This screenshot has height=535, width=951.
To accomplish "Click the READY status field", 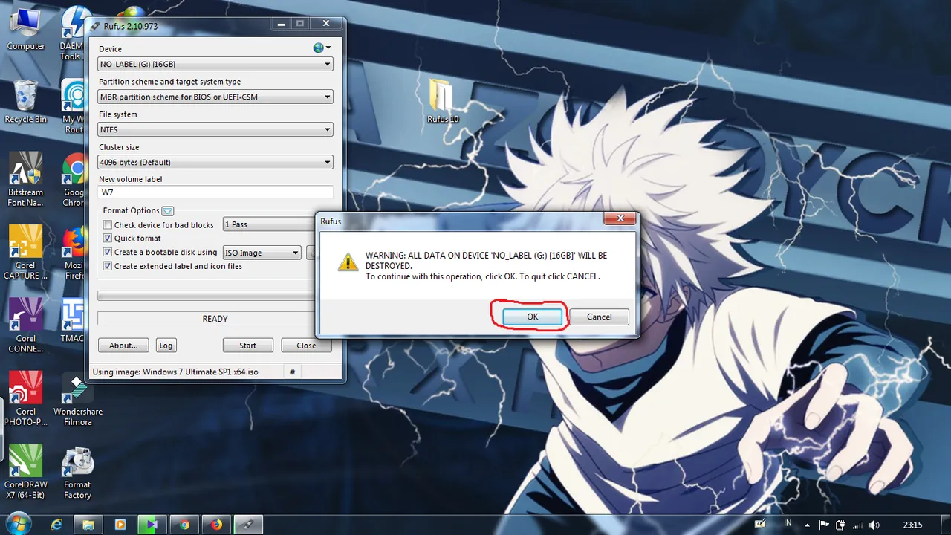I will click(207, 318).
